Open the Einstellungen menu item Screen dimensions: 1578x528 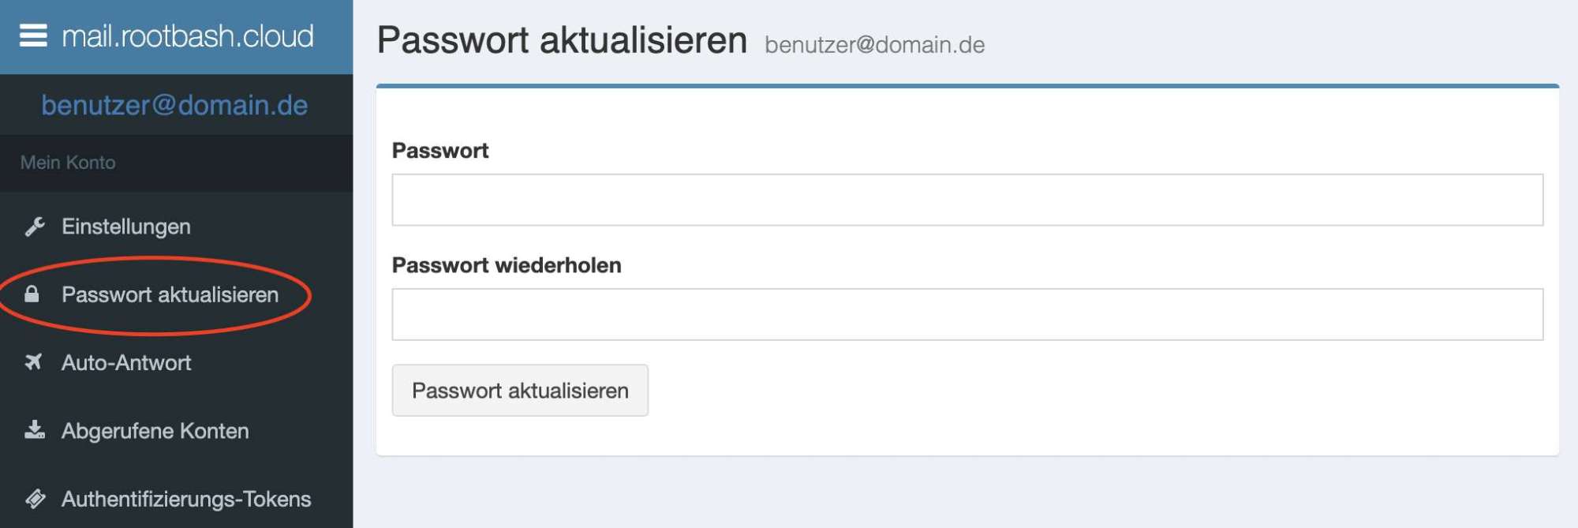126,227
